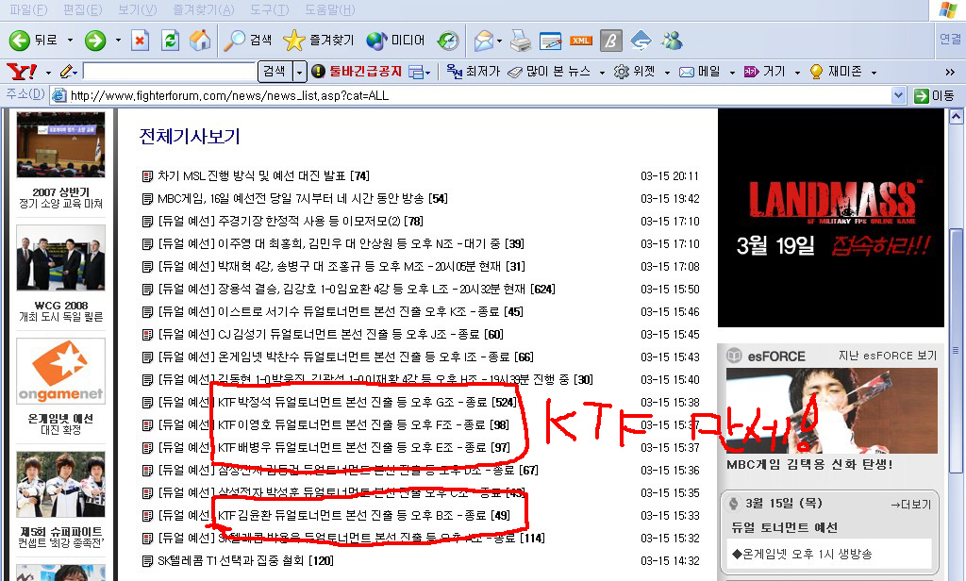The image size is (966, 581).
Task: Expand the 메일 dropdown arrow
Action: 732,73
